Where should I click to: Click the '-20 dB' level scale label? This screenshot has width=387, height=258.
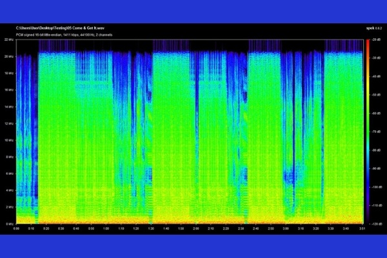pyautogui.click(x=377, y=40)
